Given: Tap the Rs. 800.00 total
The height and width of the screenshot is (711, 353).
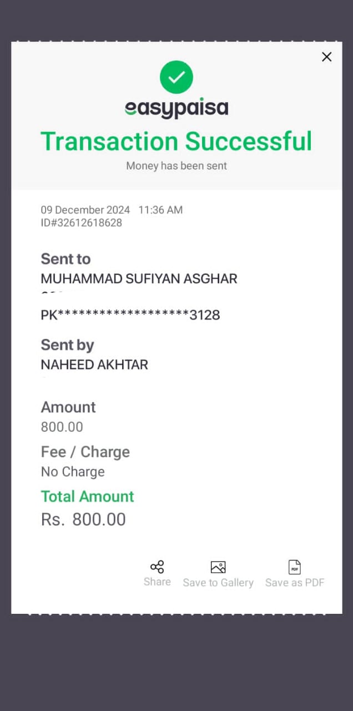Looking at the screenshot, I should point(83,519).
